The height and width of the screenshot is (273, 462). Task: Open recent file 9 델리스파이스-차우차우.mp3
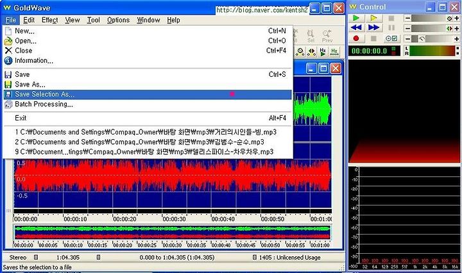(148, 152)
